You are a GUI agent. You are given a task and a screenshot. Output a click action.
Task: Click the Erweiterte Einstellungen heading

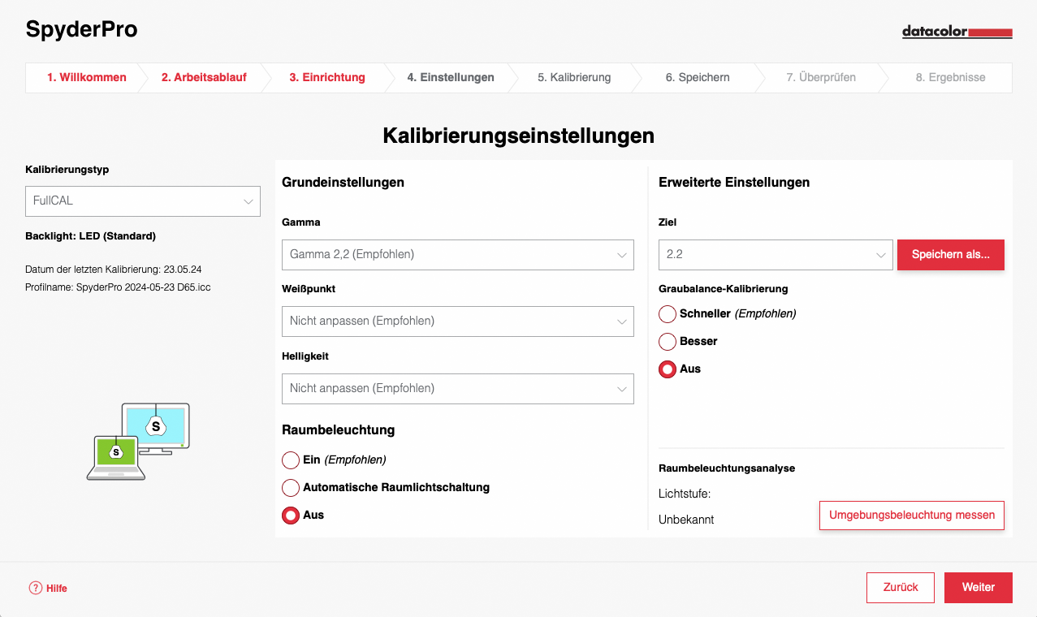pyautogui.click(x=734, y=183)
